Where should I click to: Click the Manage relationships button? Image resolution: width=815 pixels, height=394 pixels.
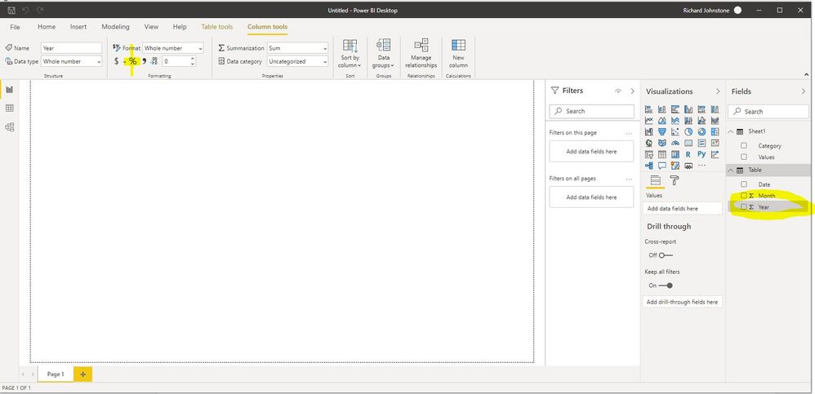tap(421, 53)
